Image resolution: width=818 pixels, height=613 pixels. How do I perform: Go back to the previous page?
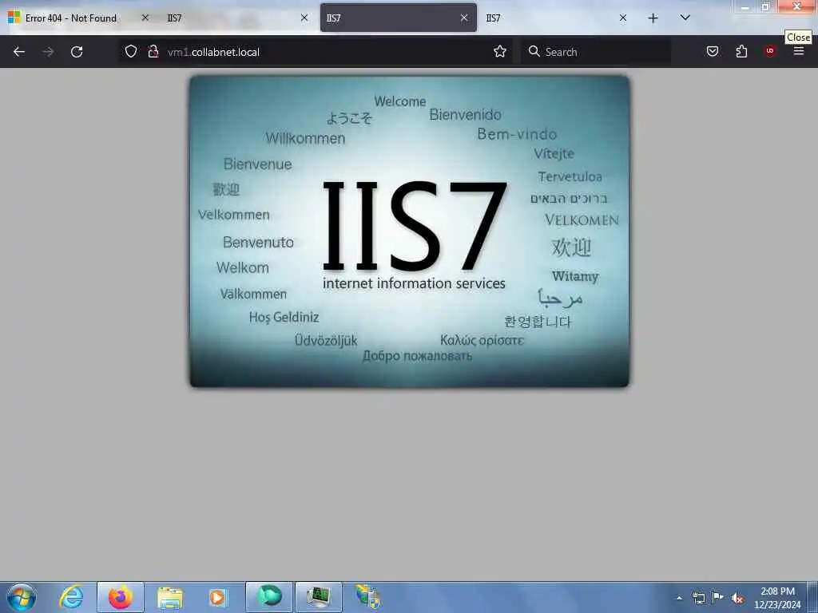coord(19,52)
